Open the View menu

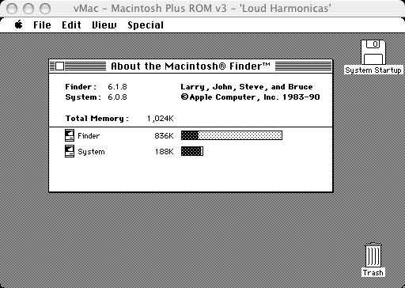104,25
